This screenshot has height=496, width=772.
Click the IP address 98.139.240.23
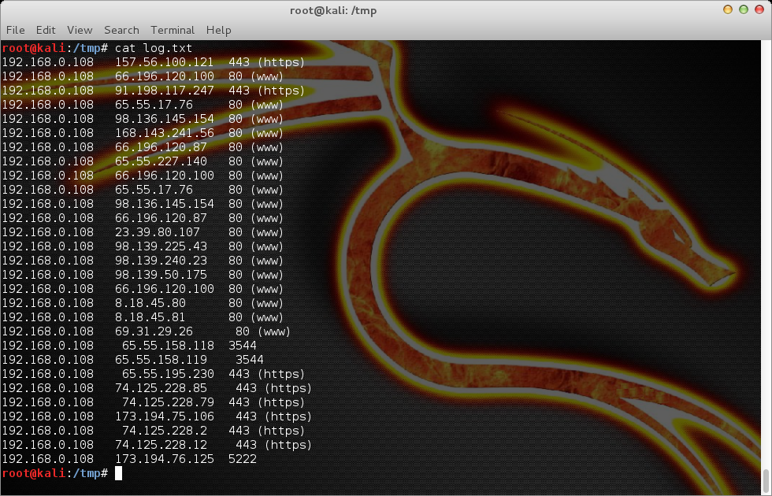161,261
